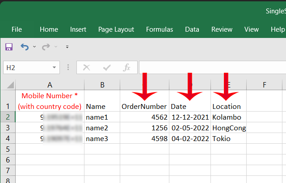Click the Undo arrow icon

[25, 47]
